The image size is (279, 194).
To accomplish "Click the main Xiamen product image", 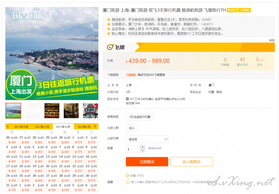I will (52, 54).
